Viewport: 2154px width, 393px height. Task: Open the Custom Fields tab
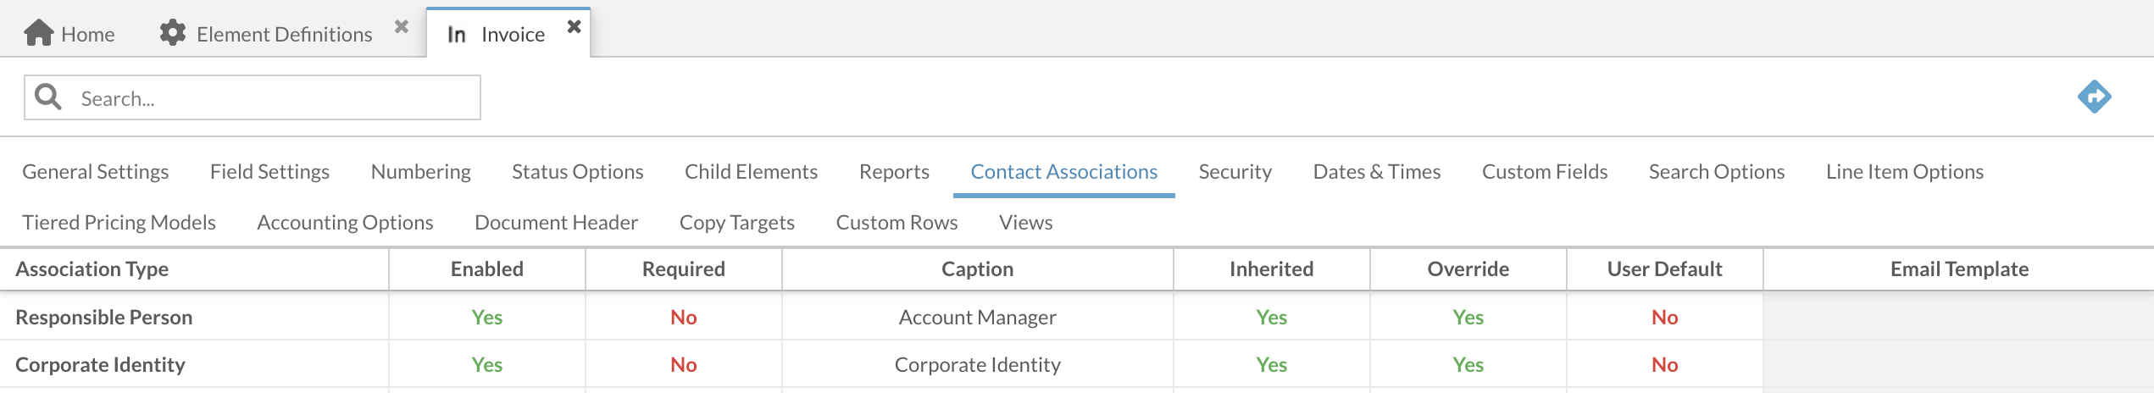1544,172
